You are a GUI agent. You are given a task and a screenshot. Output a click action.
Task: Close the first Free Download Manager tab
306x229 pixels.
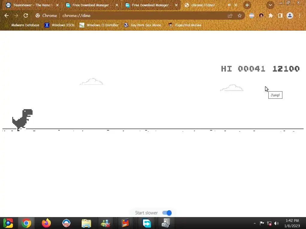pos(117,5)
